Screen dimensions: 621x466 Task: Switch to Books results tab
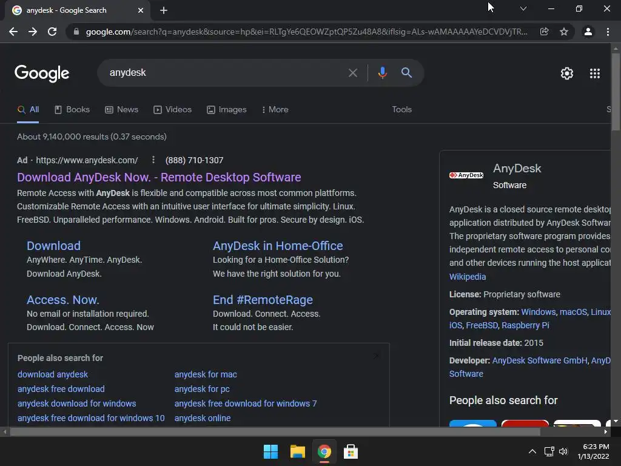(x=72, y=110)
